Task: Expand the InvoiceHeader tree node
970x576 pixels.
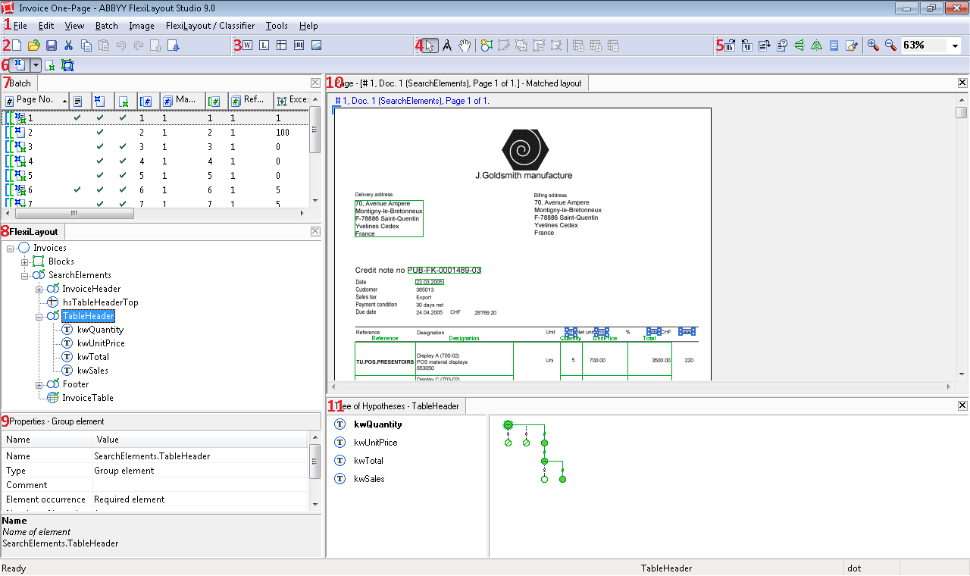Action: point(39,289)
